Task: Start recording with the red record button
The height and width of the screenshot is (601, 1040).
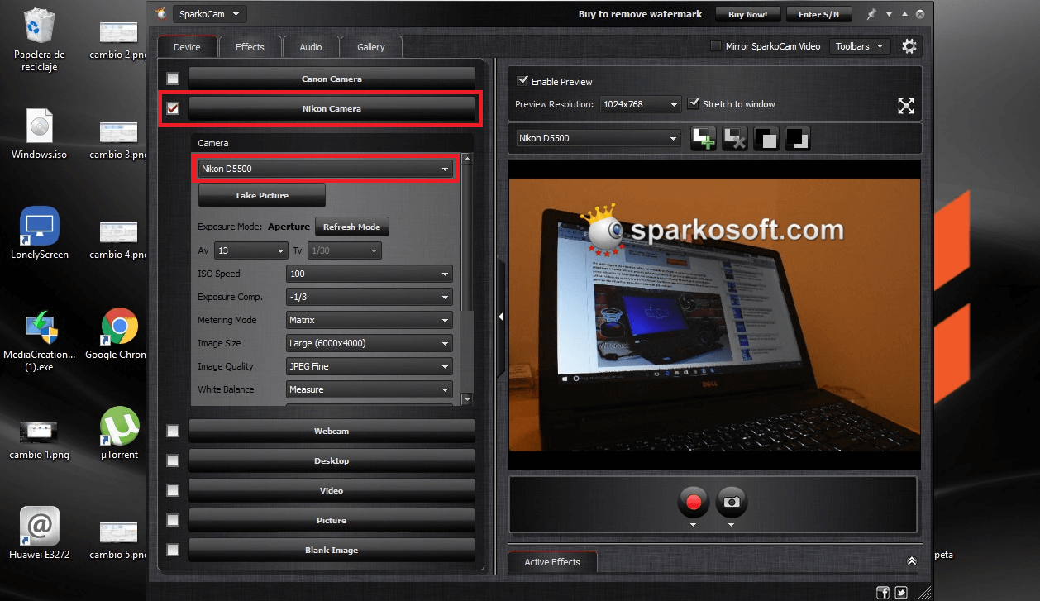Action: (694, 501)
